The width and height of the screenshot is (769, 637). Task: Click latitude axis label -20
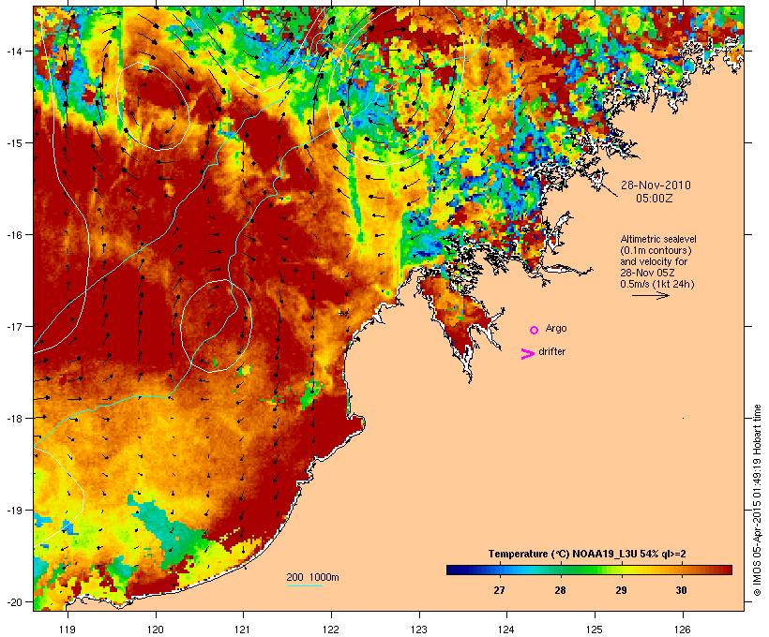(x=13, y=601)
